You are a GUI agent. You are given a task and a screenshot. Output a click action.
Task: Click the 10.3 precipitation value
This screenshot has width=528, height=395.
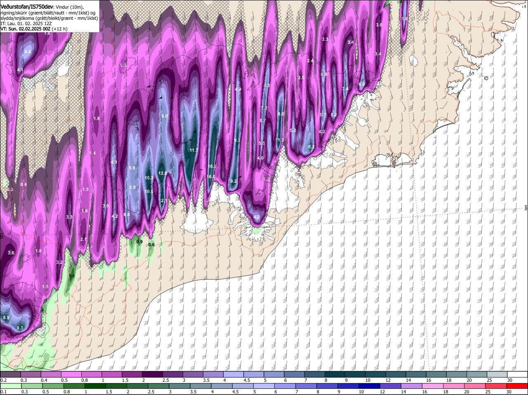point(149,178)
